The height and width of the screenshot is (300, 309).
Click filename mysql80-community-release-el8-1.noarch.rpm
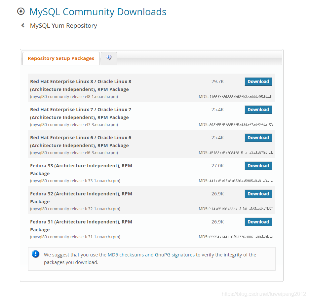[x=74, y=97]
